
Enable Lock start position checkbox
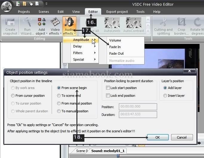108,88
